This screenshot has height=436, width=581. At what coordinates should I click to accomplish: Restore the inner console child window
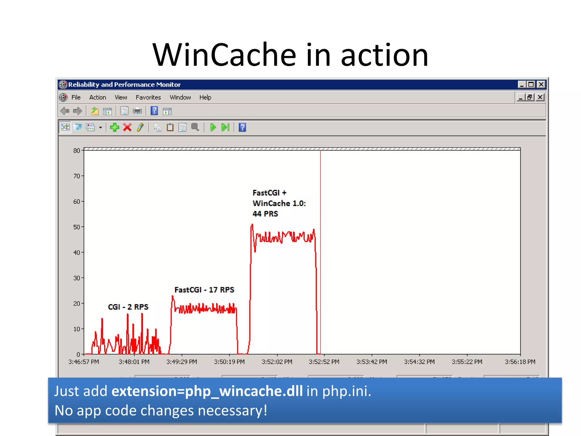[530, 97]
